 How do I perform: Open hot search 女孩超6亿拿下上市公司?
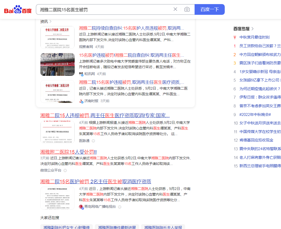[x=260, y=80]
